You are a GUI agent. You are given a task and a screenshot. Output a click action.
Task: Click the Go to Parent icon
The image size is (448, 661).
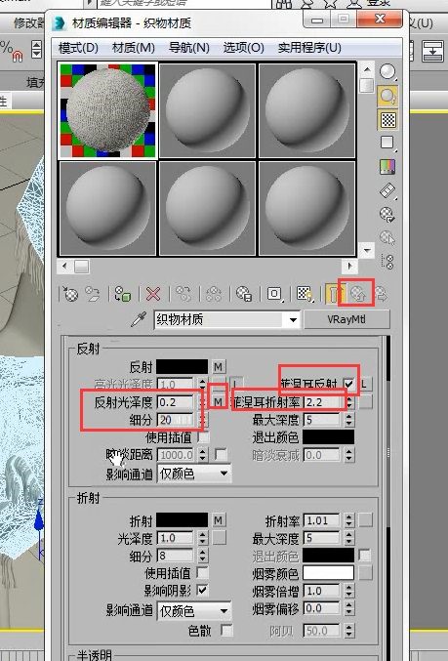pos(358,294)
